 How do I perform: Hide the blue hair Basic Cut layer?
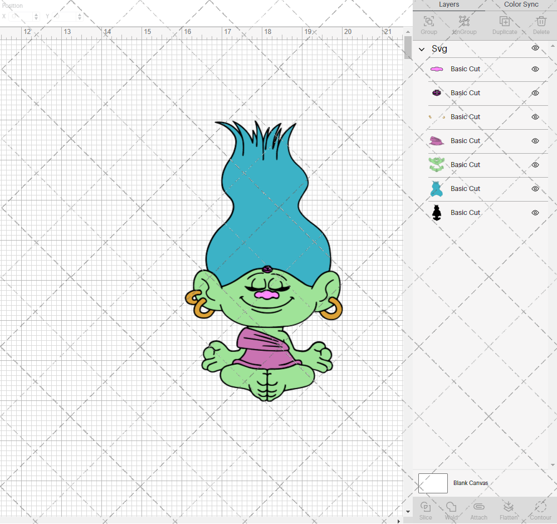(x=535, y=189)
